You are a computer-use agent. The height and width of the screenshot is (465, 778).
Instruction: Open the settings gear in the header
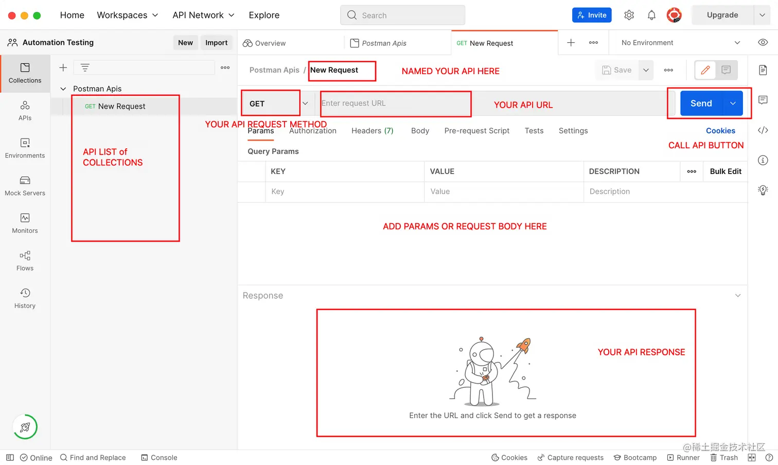pyautogui.click(x=629, y=15)
